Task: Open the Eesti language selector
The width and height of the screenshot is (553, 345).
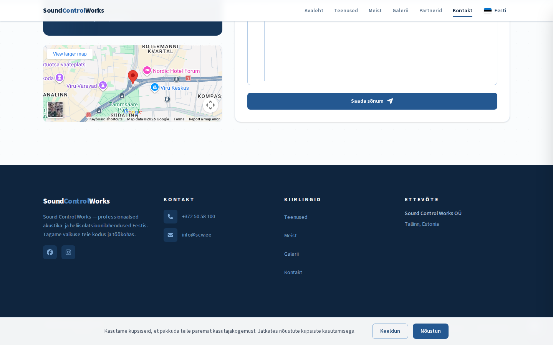Action: 495,10
